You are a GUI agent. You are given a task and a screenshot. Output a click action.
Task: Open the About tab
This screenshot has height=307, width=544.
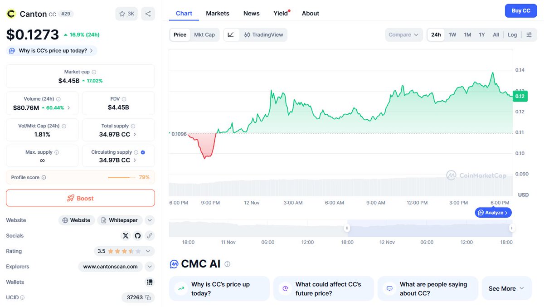pos(311,13)
